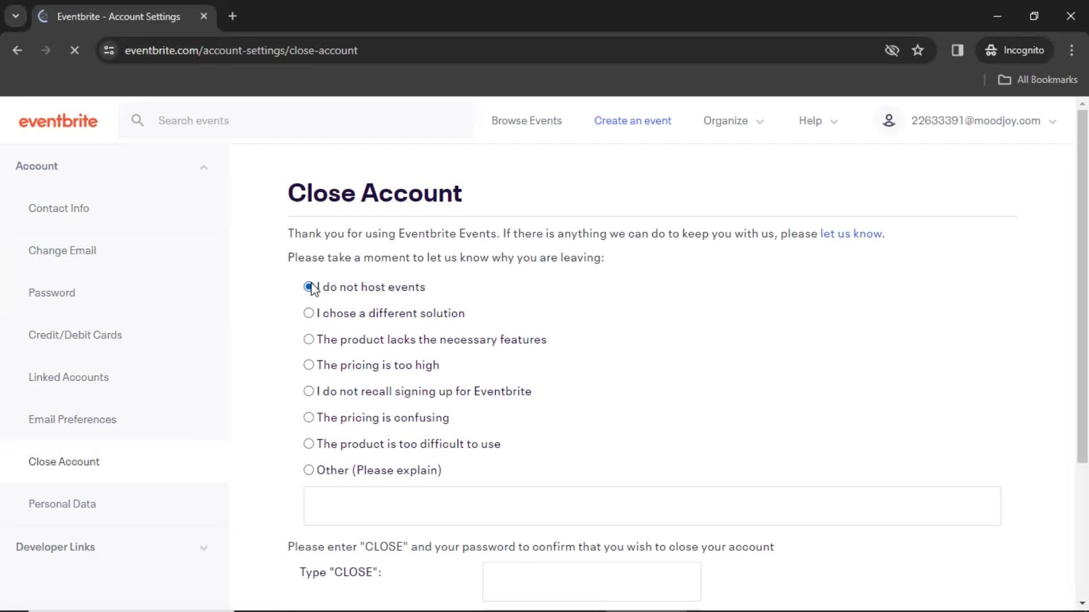Open Contact Info in sidebar
The image size is (1089, 612).
[x=59, y=208]
